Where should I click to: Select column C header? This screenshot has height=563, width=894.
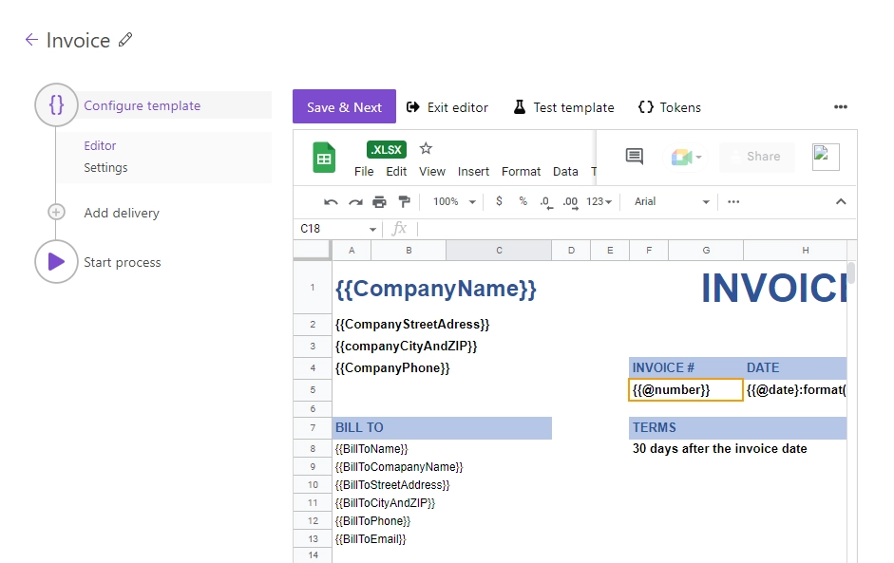(x=499, y=250)
